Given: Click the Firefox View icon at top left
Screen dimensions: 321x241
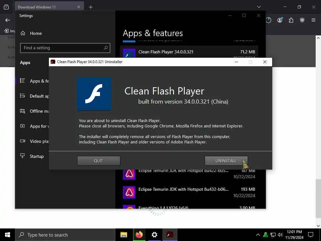Looking at the screenshot, I should pyautogui.click(x=6, y=7).
